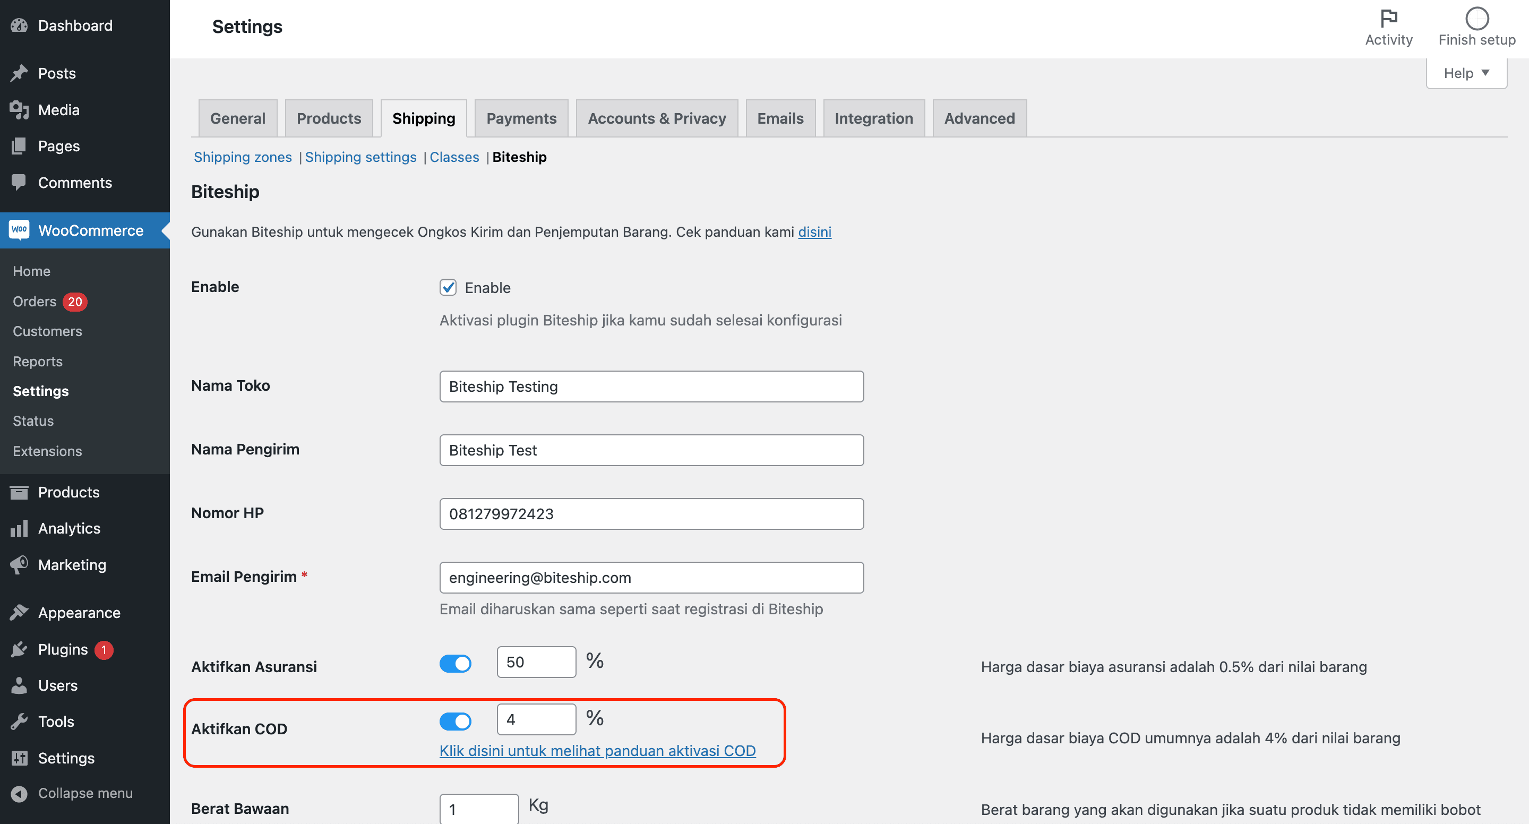The width and height of the screenshot is (1529, 824).
Task: Click the Berat Bawaan weight field
Action: coord(479,809)
